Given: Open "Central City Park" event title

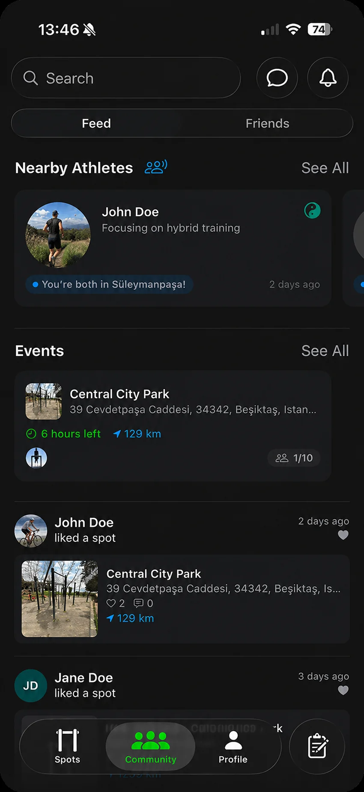Looking at the screenshot, I should pyautogui.click(x=119, y=394).
